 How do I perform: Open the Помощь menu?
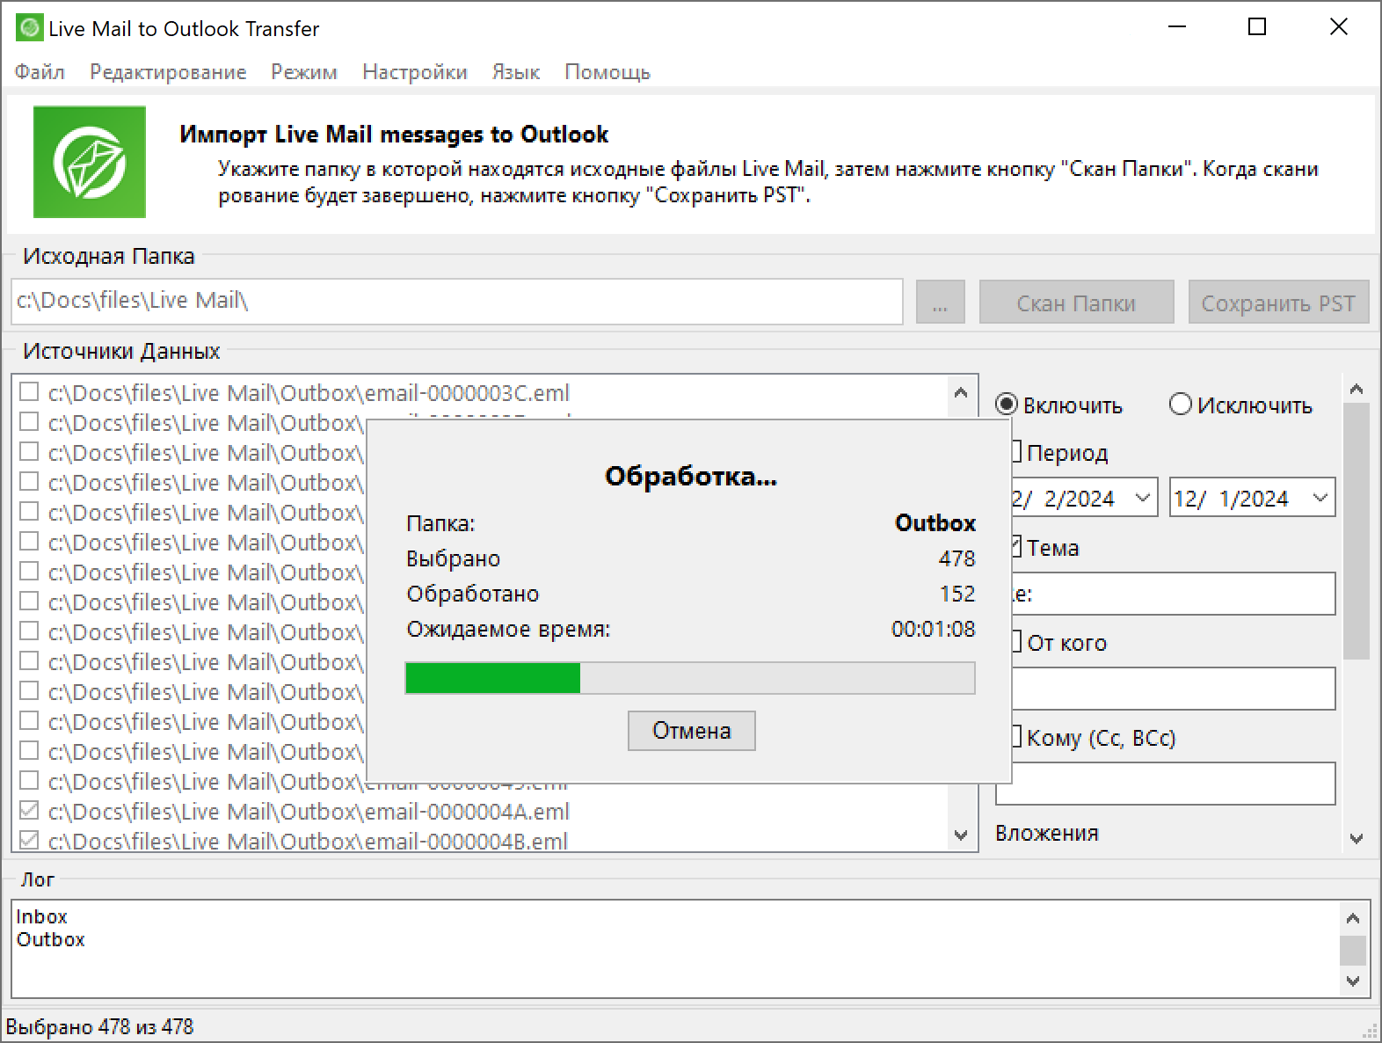pyautogui.click(x=607, y=72)
